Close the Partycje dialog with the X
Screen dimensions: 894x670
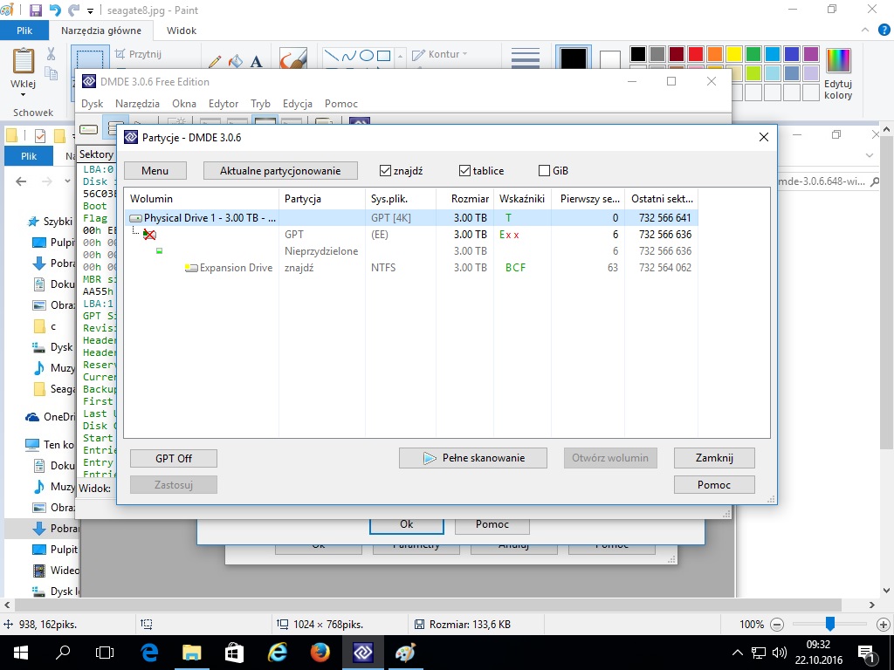pyautogui.click(x=764, y=137)
